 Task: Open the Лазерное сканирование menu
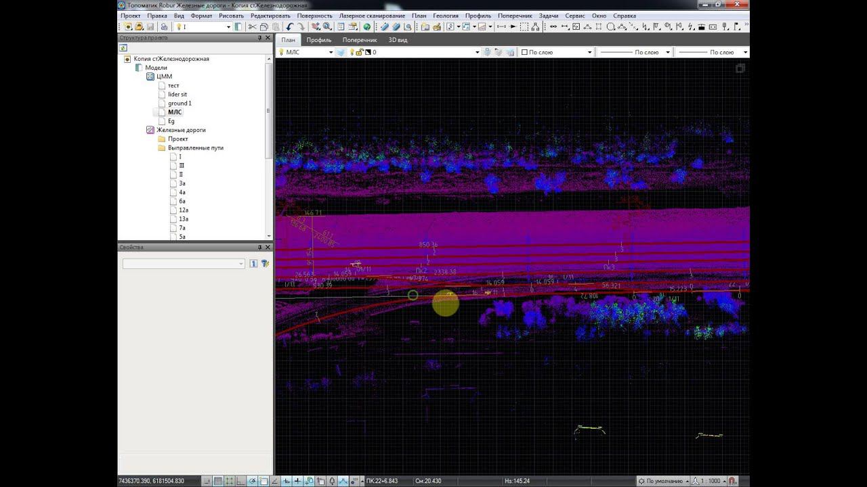point(372,16)
